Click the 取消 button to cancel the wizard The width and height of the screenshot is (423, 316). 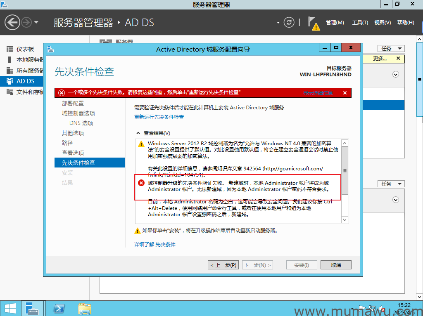[336, 264]
